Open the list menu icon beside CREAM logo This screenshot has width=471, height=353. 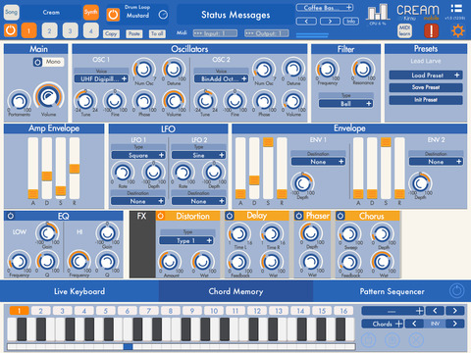tap(456, 8)
